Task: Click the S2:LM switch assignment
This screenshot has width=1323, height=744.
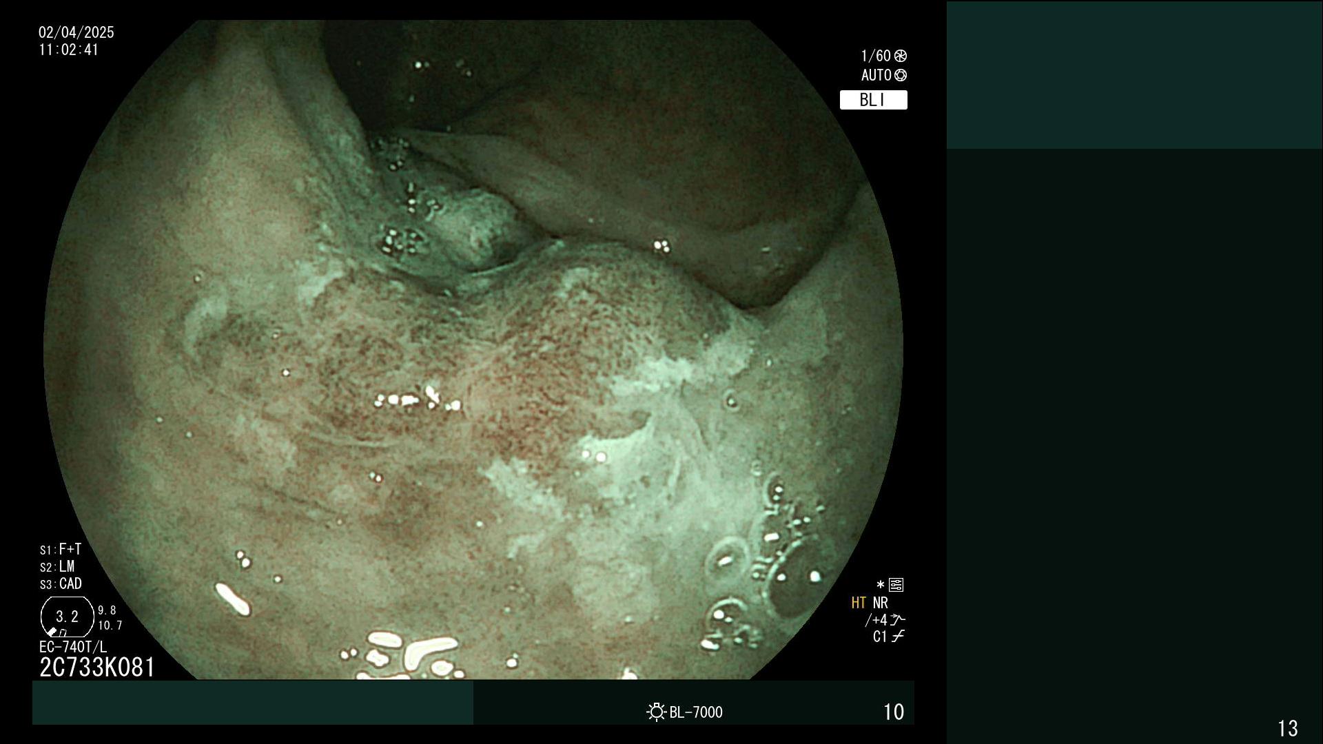Action: [57, 566]
